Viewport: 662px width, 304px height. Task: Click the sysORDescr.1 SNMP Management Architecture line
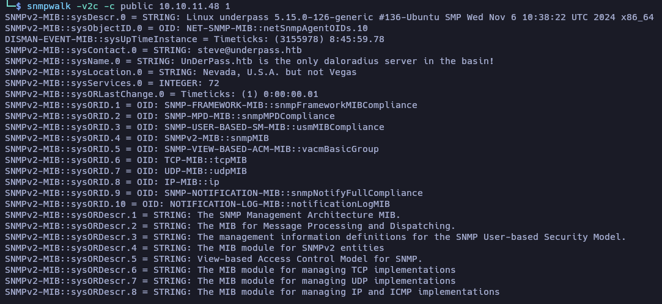pos(203,215)
